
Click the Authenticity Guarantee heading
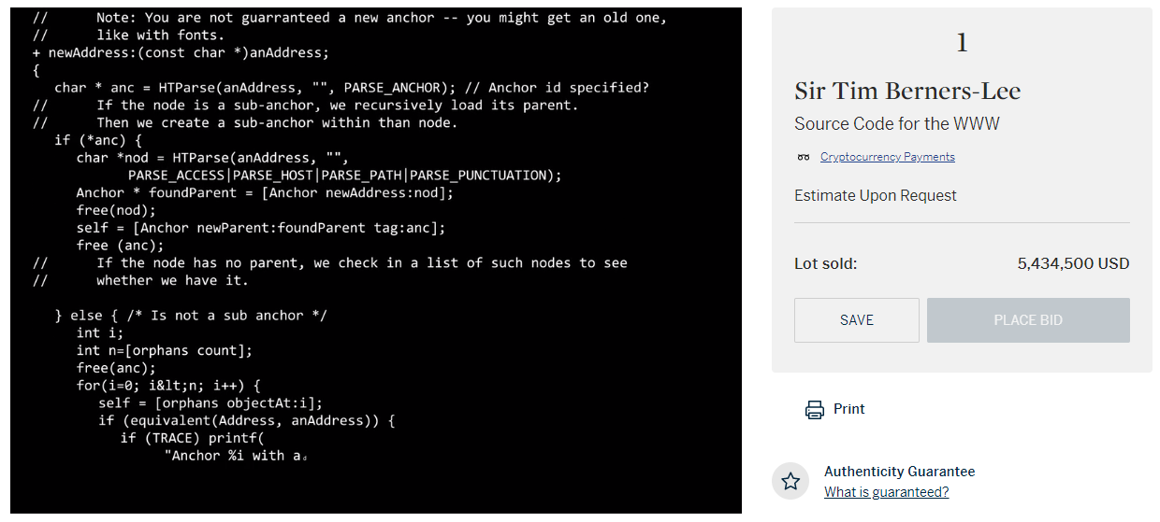[899, 472]
